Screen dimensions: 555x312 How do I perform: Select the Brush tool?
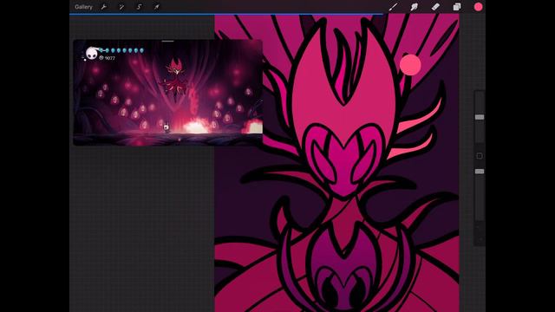pos(393,7)
